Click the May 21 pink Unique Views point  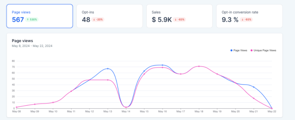pyautogui.click(x=254, y=98)
